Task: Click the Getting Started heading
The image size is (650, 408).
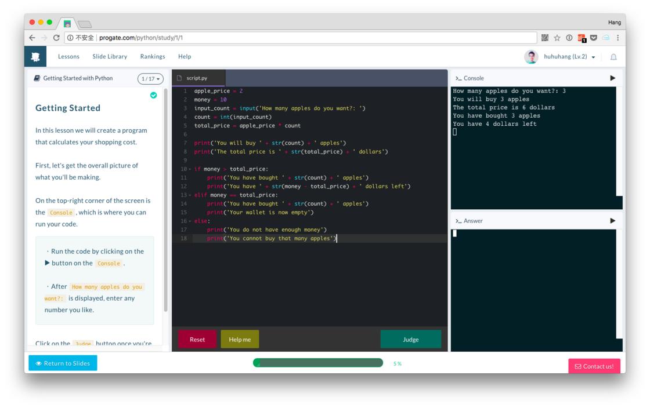Action: [68, 108]
